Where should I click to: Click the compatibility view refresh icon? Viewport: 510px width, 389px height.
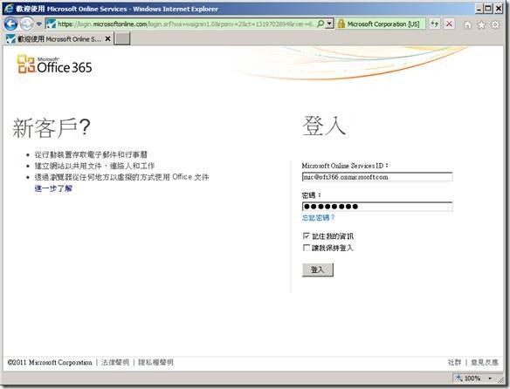click(435, 24)
